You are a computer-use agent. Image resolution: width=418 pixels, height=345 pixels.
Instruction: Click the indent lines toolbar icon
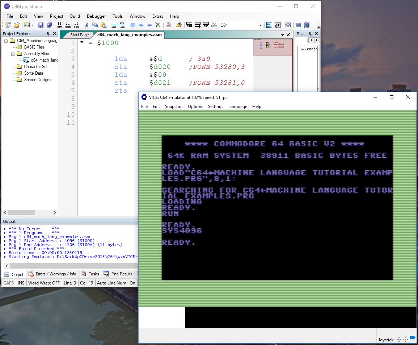114,25
